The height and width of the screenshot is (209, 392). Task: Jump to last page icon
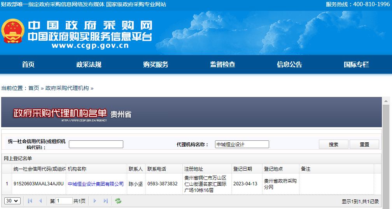point(105,201)
